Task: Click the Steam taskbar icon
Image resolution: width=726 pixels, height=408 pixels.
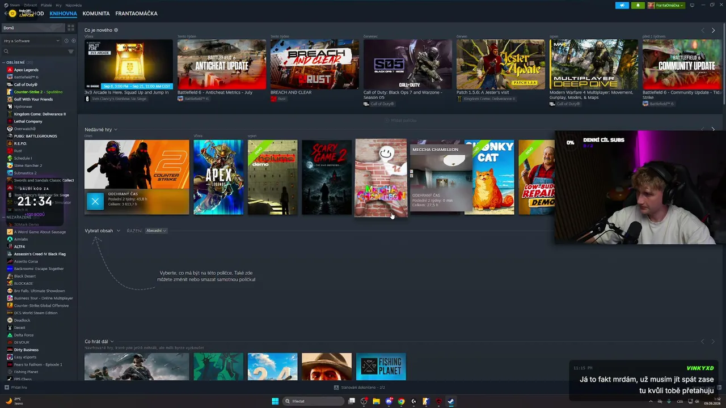Action: pos(451,401)
